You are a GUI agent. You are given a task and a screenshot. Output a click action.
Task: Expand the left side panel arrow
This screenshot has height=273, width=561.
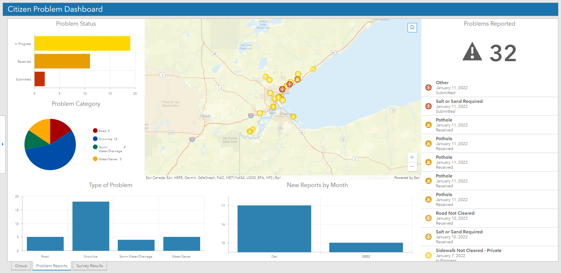(x=3, y=144)
